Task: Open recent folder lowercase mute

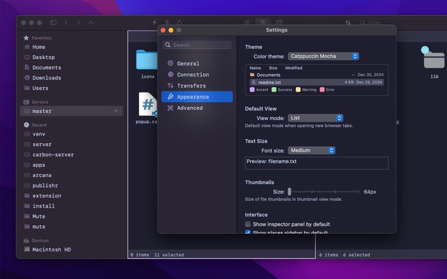Action: pos(39,227)
